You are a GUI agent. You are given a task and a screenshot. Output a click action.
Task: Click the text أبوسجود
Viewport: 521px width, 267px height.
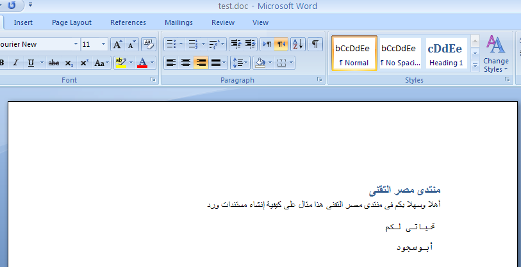pyautogui.click(x=415, y=247)
